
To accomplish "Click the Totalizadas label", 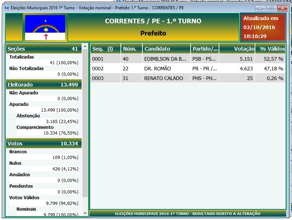I will tap(22, 57).
